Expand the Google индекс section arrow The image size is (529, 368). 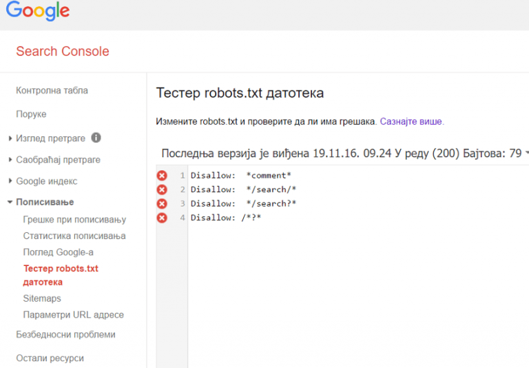(x=10, y=181)
